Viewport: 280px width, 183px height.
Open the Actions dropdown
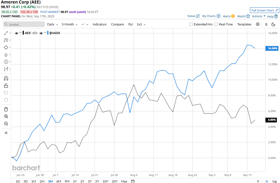[x=259, y=16]
